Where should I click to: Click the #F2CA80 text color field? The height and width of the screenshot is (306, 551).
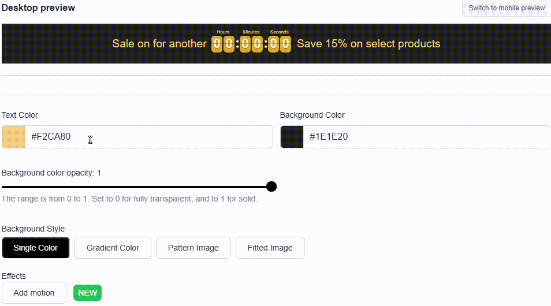tap(149, 137)
